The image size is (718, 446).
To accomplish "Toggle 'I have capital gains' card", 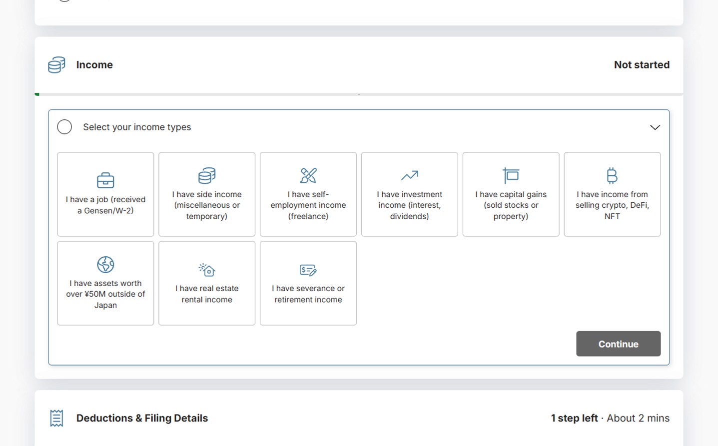I will click(x=511, y=194).
